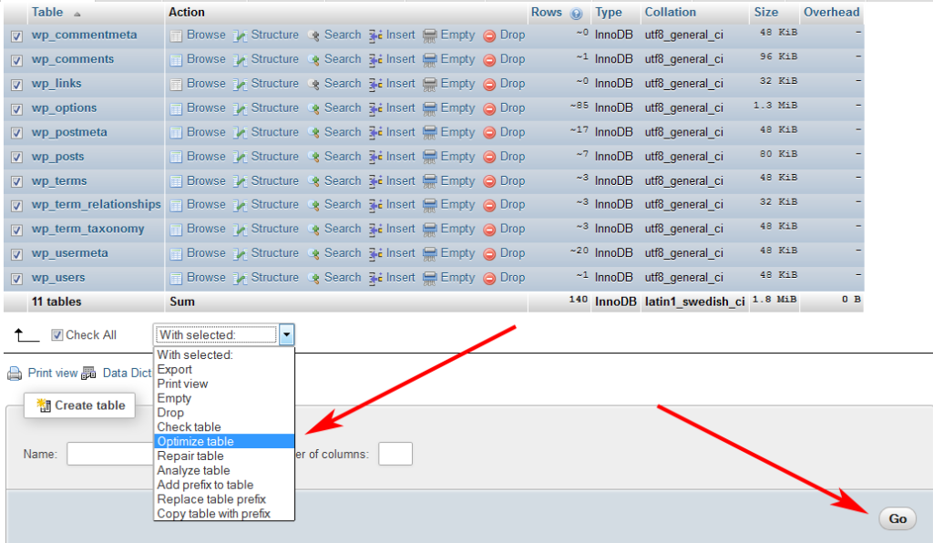The height and width of the screenshot is (543, 933).
Task: Click the Rows help question-mark icon
Action: (x=576, y=14)
